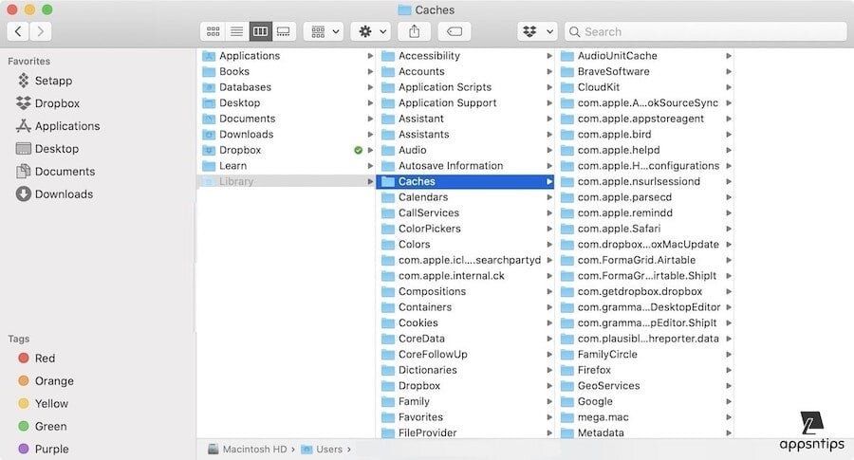Image resolution: width=854 pixels, height=460 pixels.
Task: Select the com.apple.Safari cache folder
Action: pyautogui.click(x=619, y=229)
